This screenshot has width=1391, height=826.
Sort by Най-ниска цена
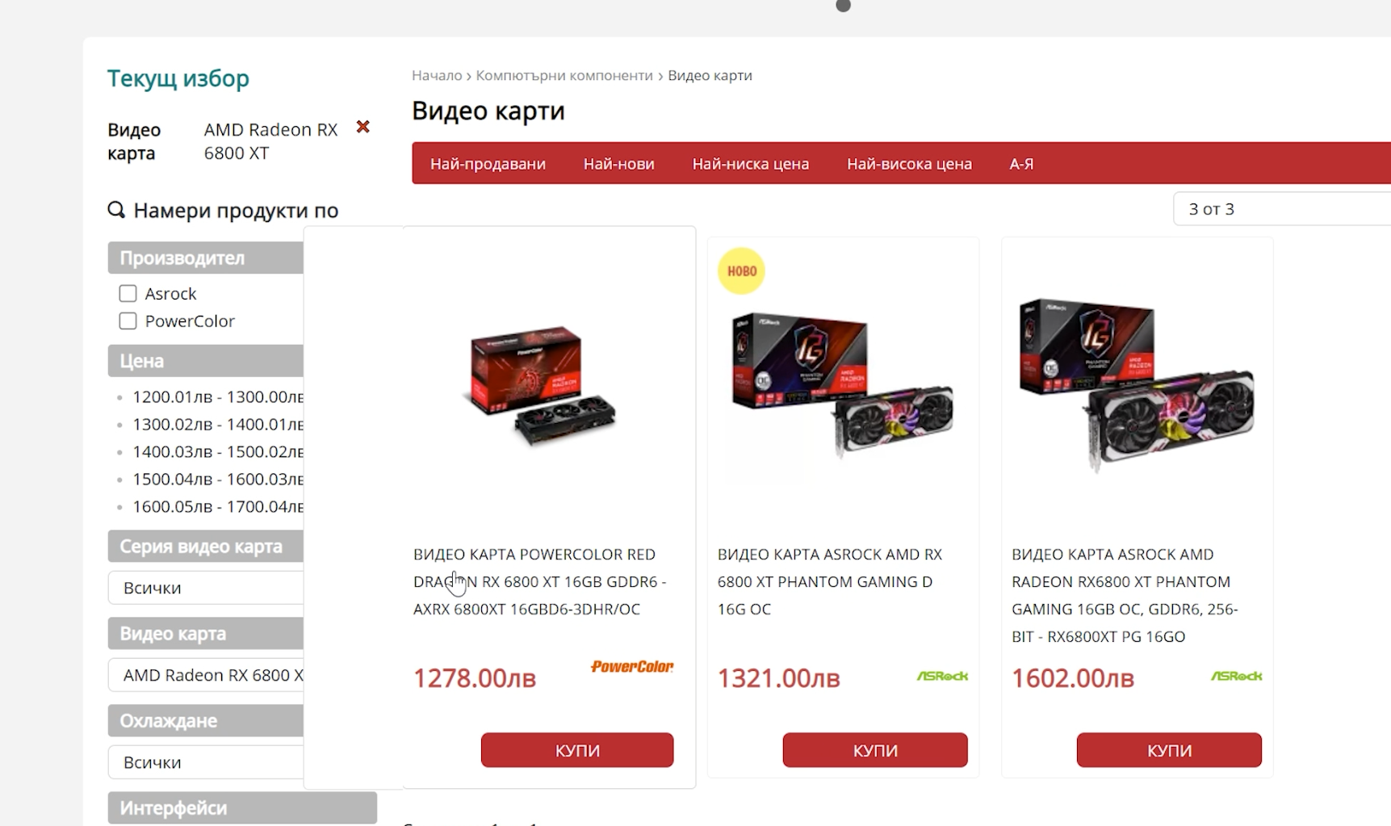(x=750, y=164)
